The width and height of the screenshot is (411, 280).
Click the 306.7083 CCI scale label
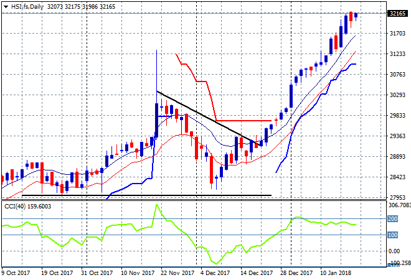[397, 205]
